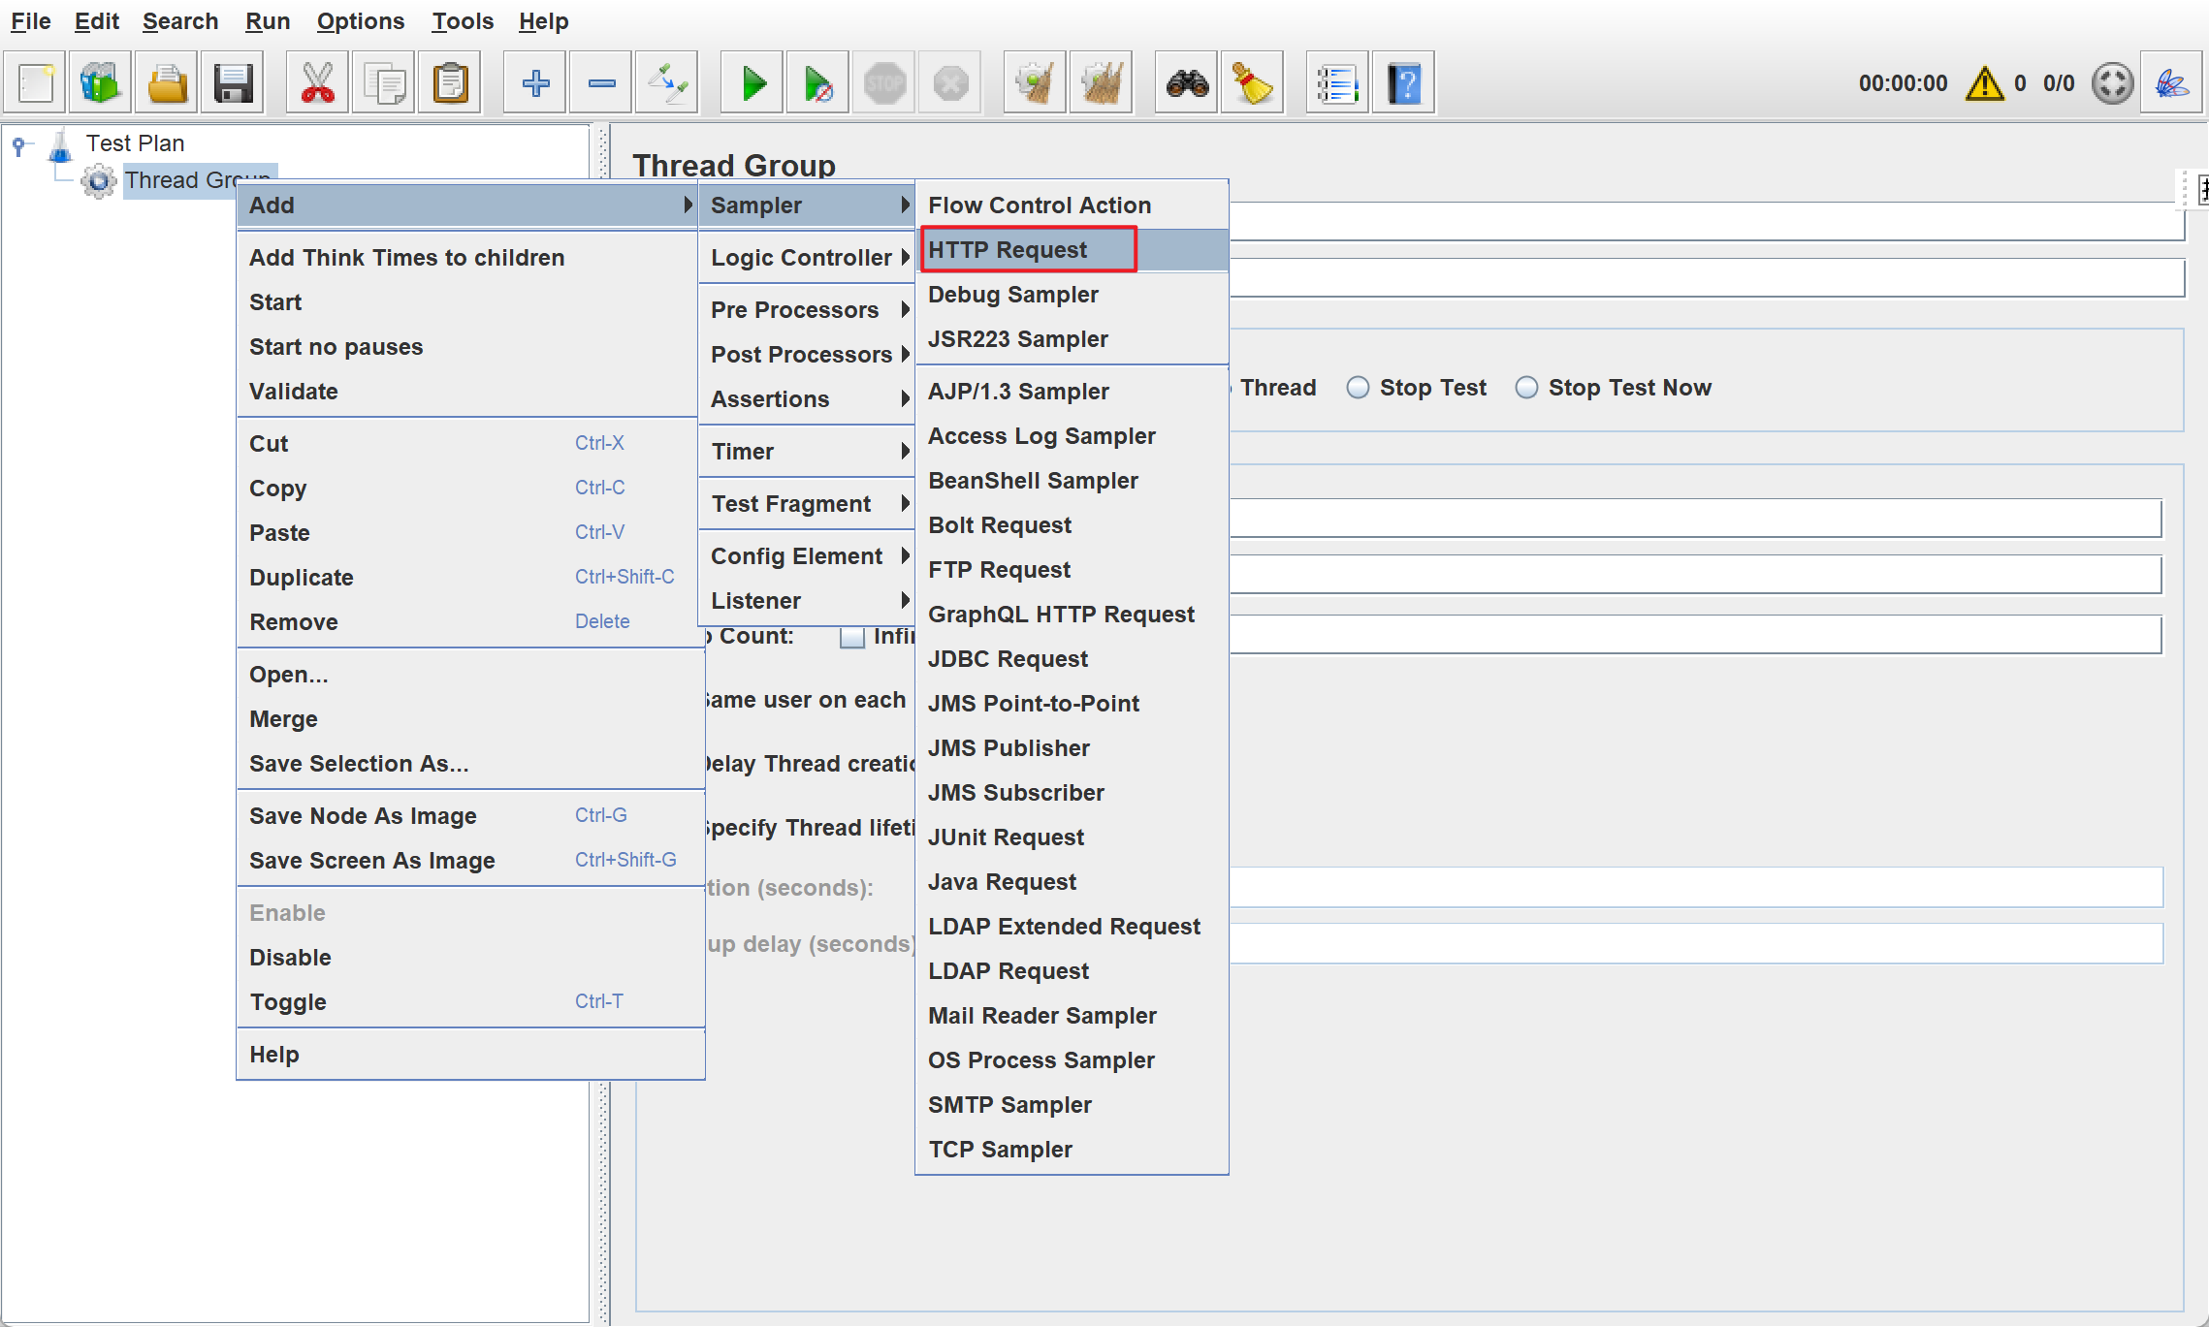Open the Options menu in menu bar
Viewport: 2209px width, 1327px height.
point(360,21)
